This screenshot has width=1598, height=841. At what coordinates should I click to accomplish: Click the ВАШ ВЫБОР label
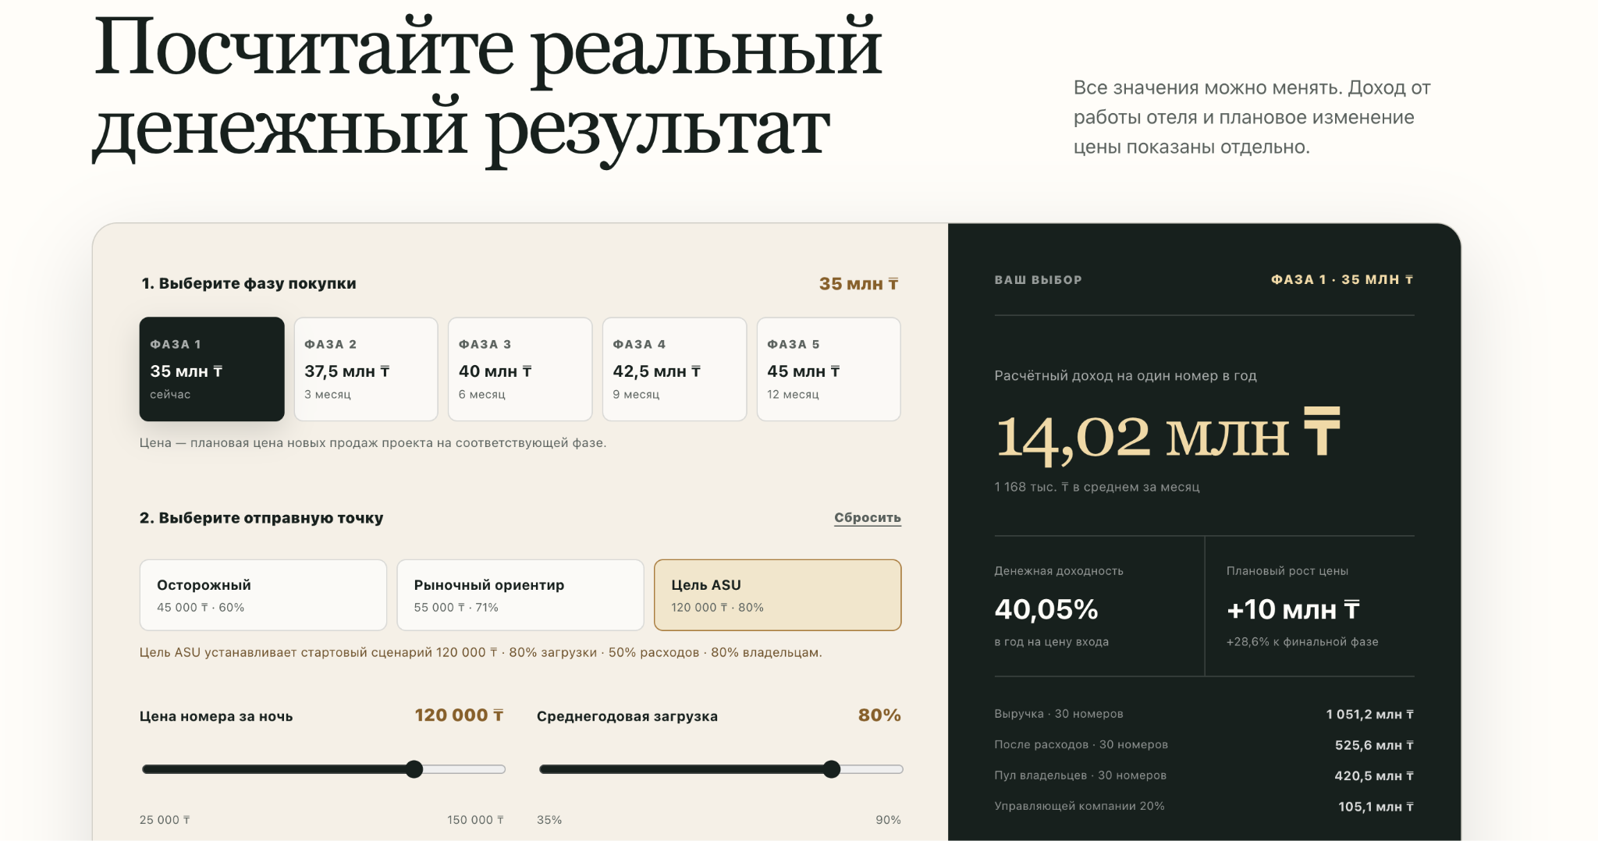1039,279
